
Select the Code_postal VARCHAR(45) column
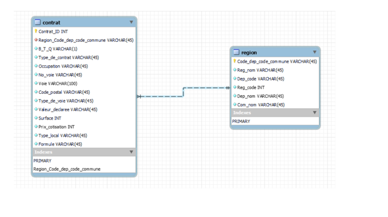[x=64, y=92]
